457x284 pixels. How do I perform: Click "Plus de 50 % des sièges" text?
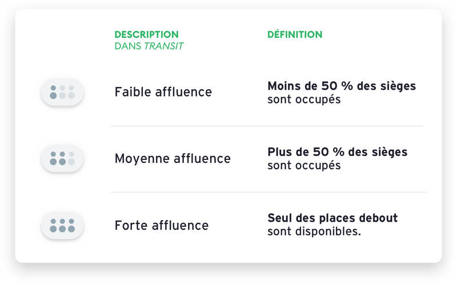coord(338,152)
